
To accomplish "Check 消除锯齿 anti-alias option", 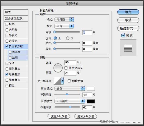I will click(x=69, y=81).
